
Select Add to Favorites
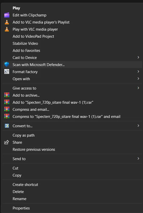[x=72, y=50]
